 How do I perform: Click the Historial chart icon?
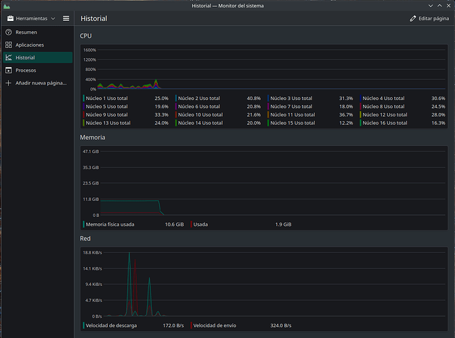(9, 58)
